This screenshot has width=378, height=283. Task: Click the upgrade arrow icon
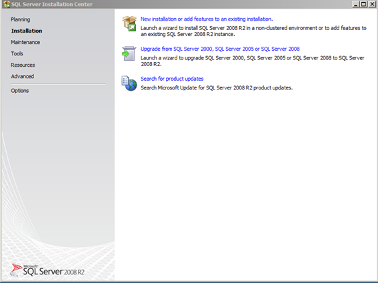coord(129,53)
